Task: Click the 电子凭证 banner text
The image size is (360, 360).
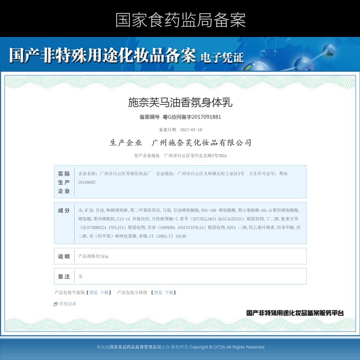Action: (222, 57)
